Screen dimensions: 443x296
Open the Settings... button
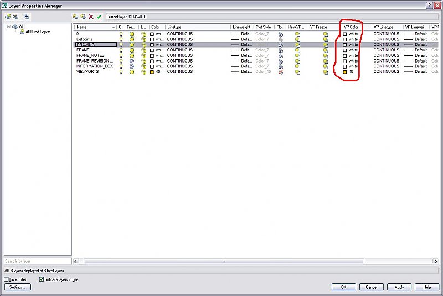pos(18,287)
